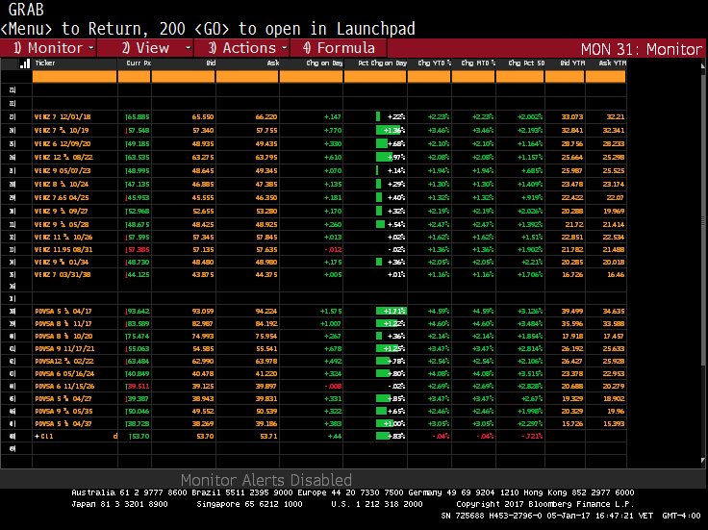
Task: Open the 4) Formula menu
Action: [339, 48]
